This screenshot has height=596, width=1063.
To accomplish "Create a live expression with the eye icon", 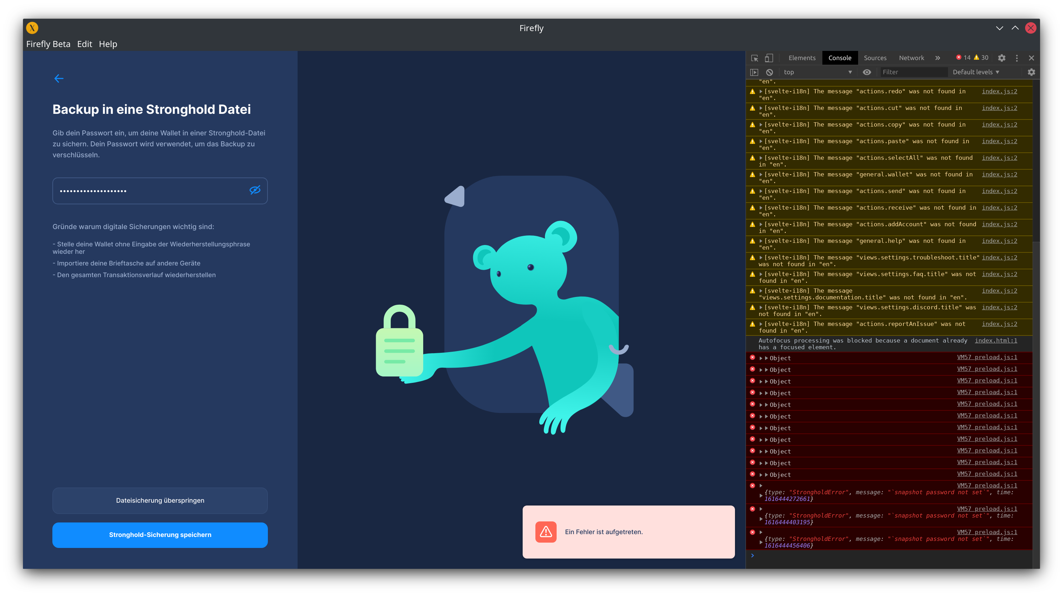I will pos(867,72).
